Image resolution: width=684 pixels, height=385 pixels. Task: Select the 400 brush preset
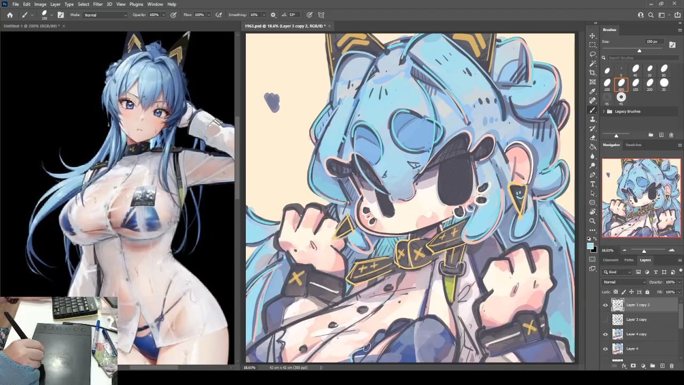tap(621, 84)
